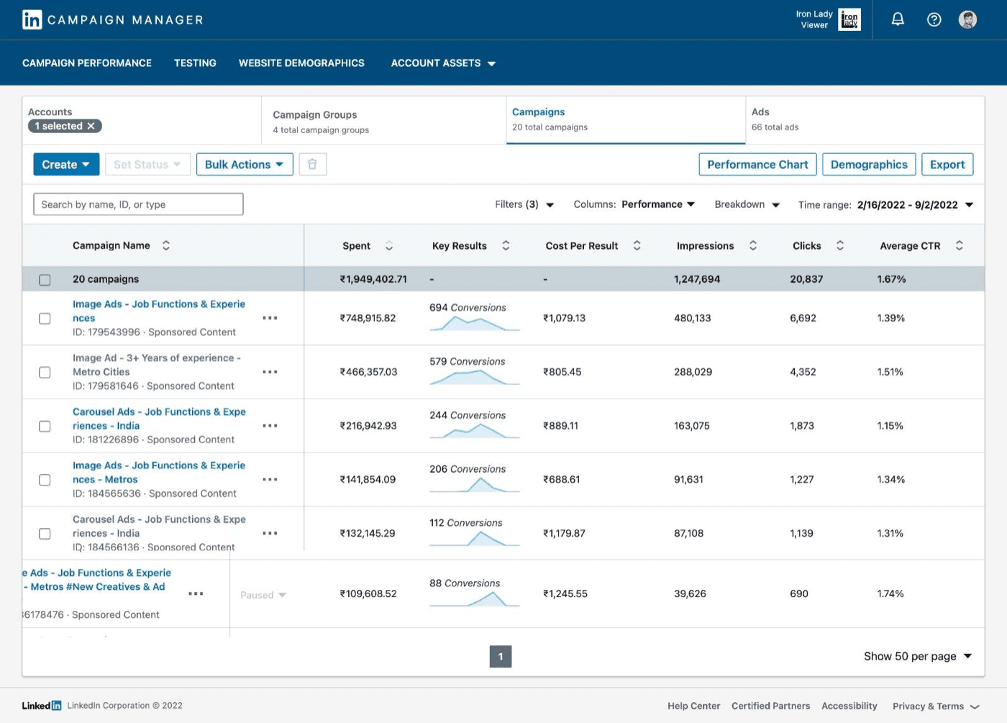Expand Privacy & Terms footer menu

936,706
